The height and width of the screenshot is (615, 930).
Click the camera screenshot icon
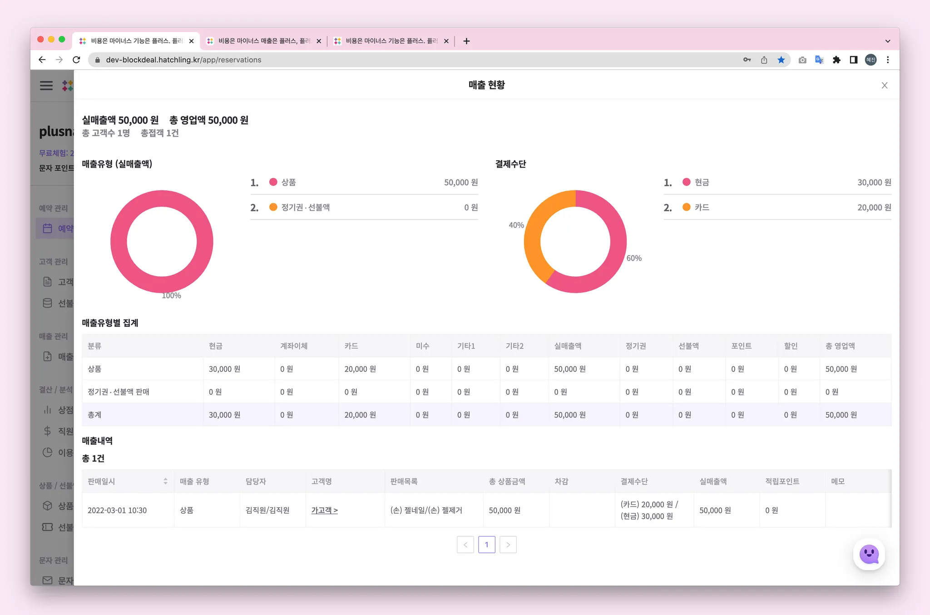(802, 60)
